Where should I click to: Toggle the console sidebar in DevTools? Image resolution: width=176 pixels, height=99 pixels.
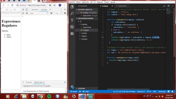tap(23, 13)
